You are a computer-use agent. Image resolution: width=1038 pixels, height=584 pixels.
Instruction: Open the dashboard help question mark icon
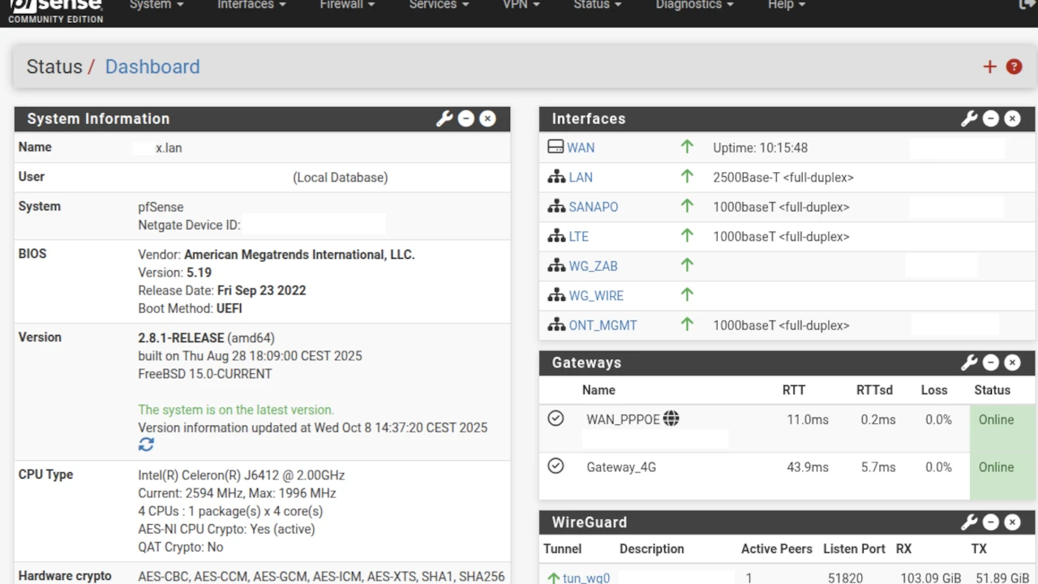click(1014, 67)
